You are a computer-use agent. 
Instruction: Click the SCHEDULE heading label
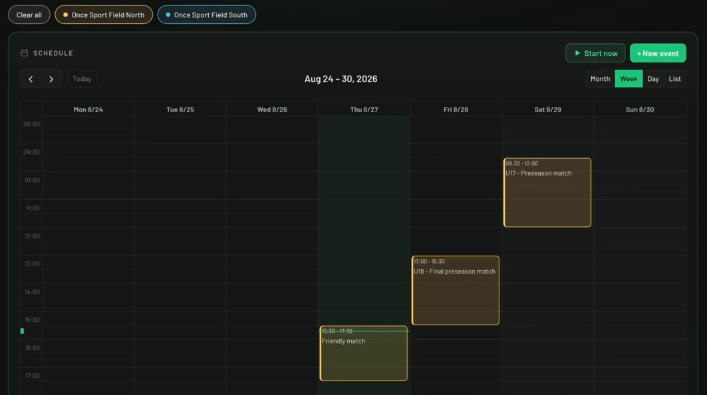pyautogui.click(x=53, y=53)
